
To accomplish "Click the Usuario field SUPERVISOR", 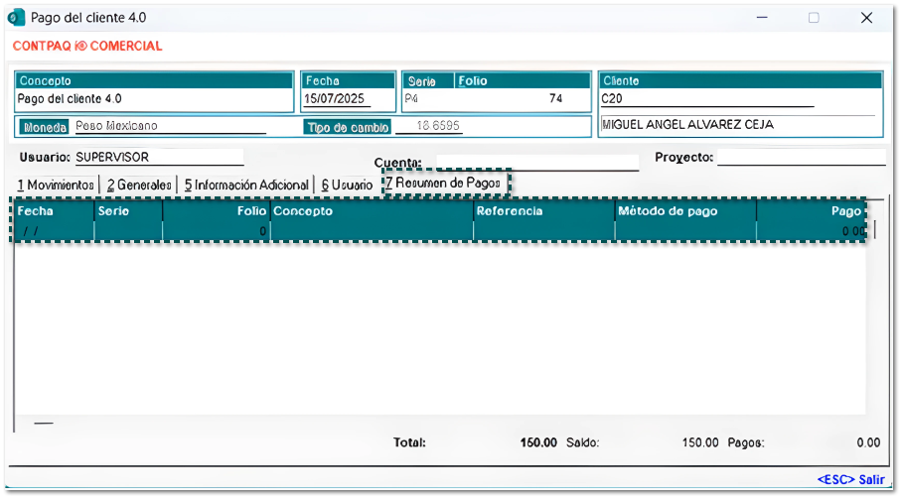I will [159, 158].
